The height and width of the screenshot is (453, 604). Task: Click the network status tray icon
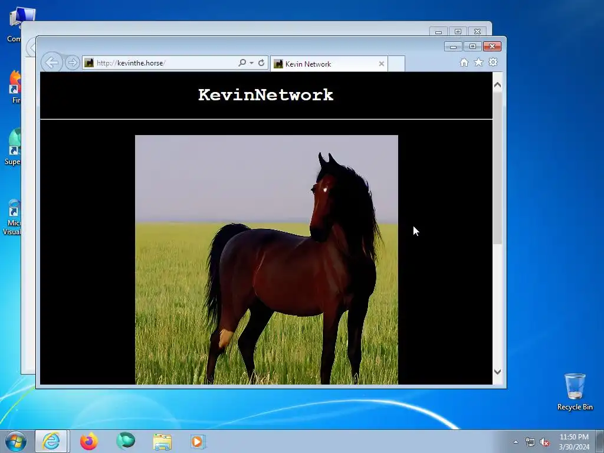530,442
